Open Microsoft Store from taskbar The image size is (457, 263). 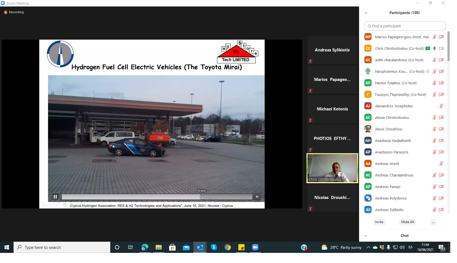pos(172,247)
